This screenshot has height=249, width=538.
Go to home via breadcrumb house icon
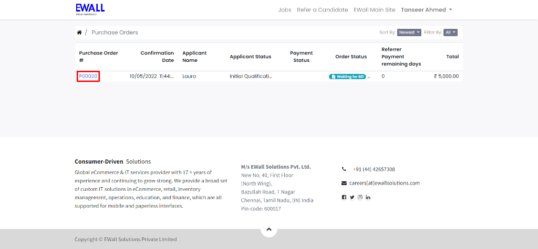(79, 33)
